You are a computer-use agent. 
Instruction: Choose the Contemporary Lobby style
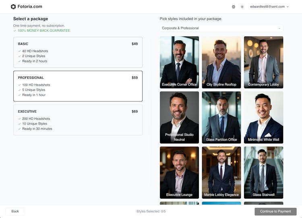(x=263, y=62)
